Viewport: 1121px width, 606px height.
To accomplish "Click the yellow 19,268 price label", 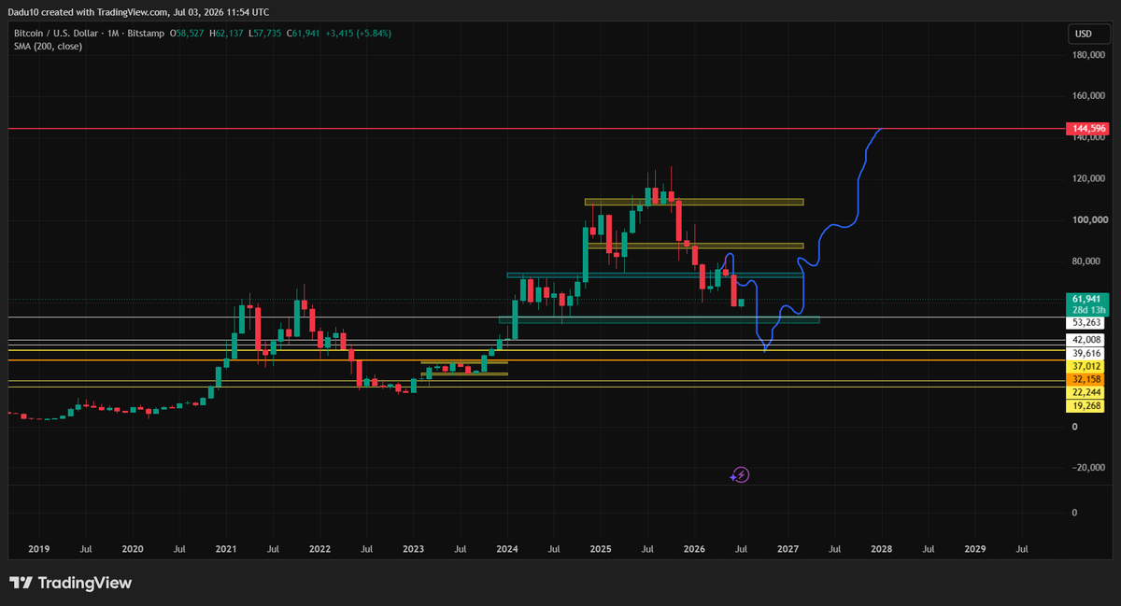I will (1084, 407).
